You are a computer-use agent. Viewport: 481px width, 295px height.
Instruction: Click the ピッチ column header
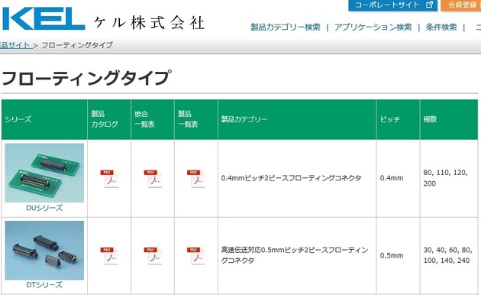coord(398,119)
